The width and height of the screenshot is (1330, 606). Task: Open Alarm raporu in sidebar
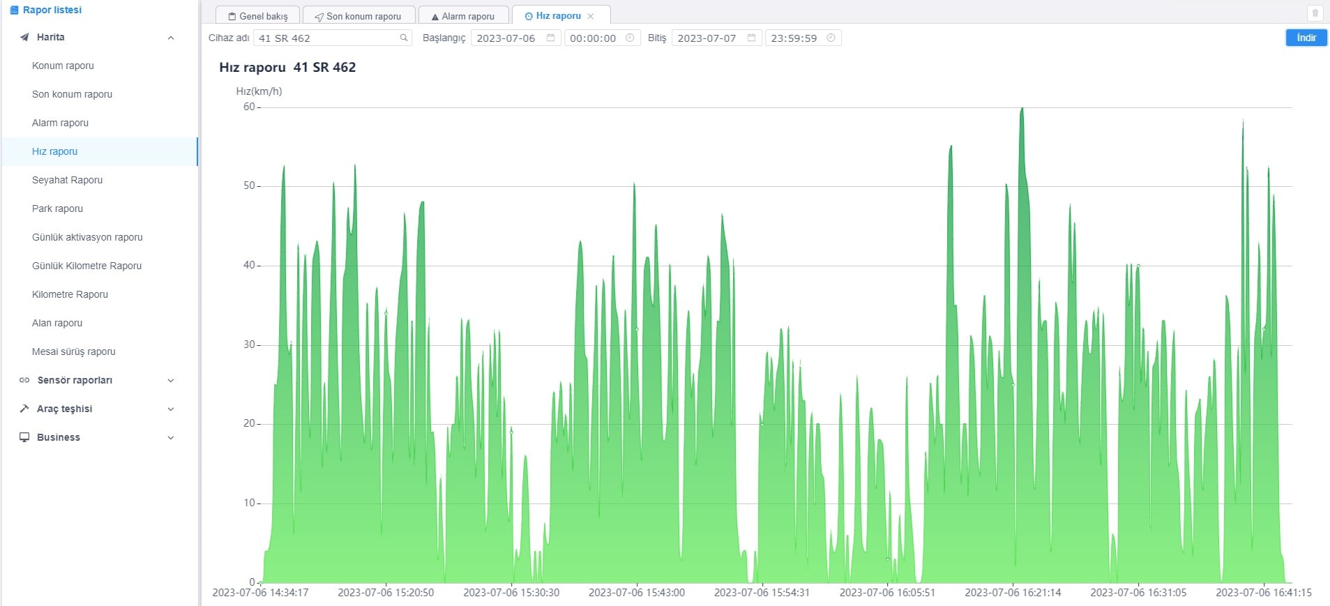(x=60, y=123)
